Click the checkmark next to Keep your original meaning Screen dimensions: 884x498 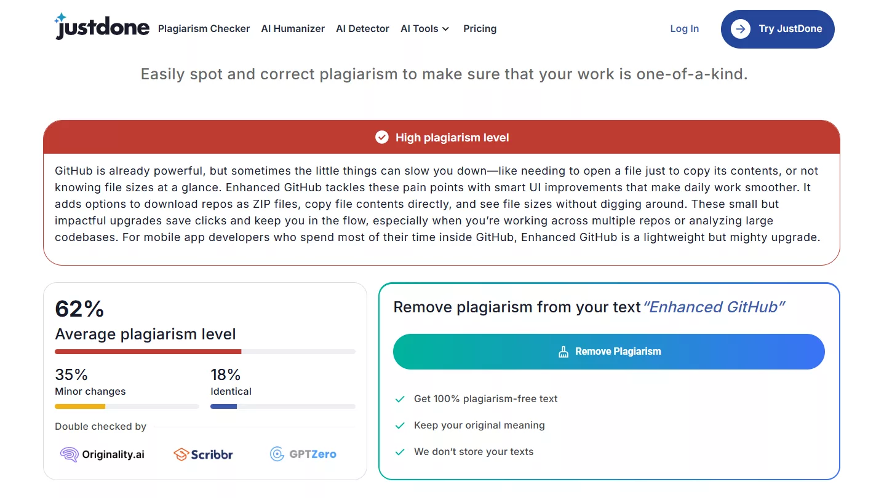400,425
